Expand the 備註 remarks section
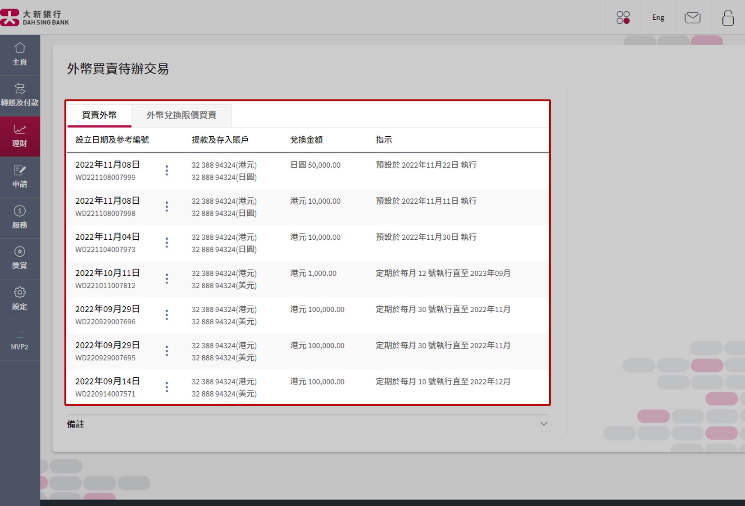This screenshot has width=745, height=506. (x=544, y=423)
